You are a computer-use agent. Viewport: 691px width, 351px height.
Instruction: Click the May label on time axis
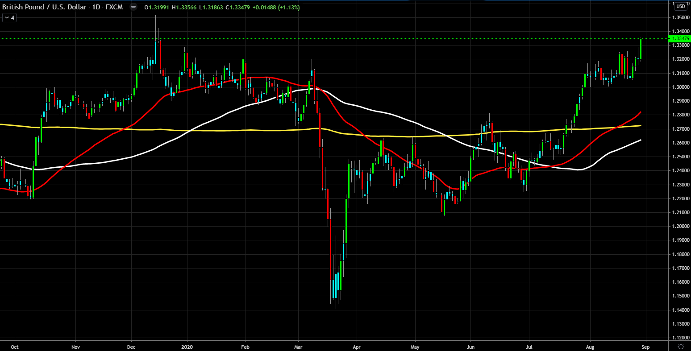415,346
